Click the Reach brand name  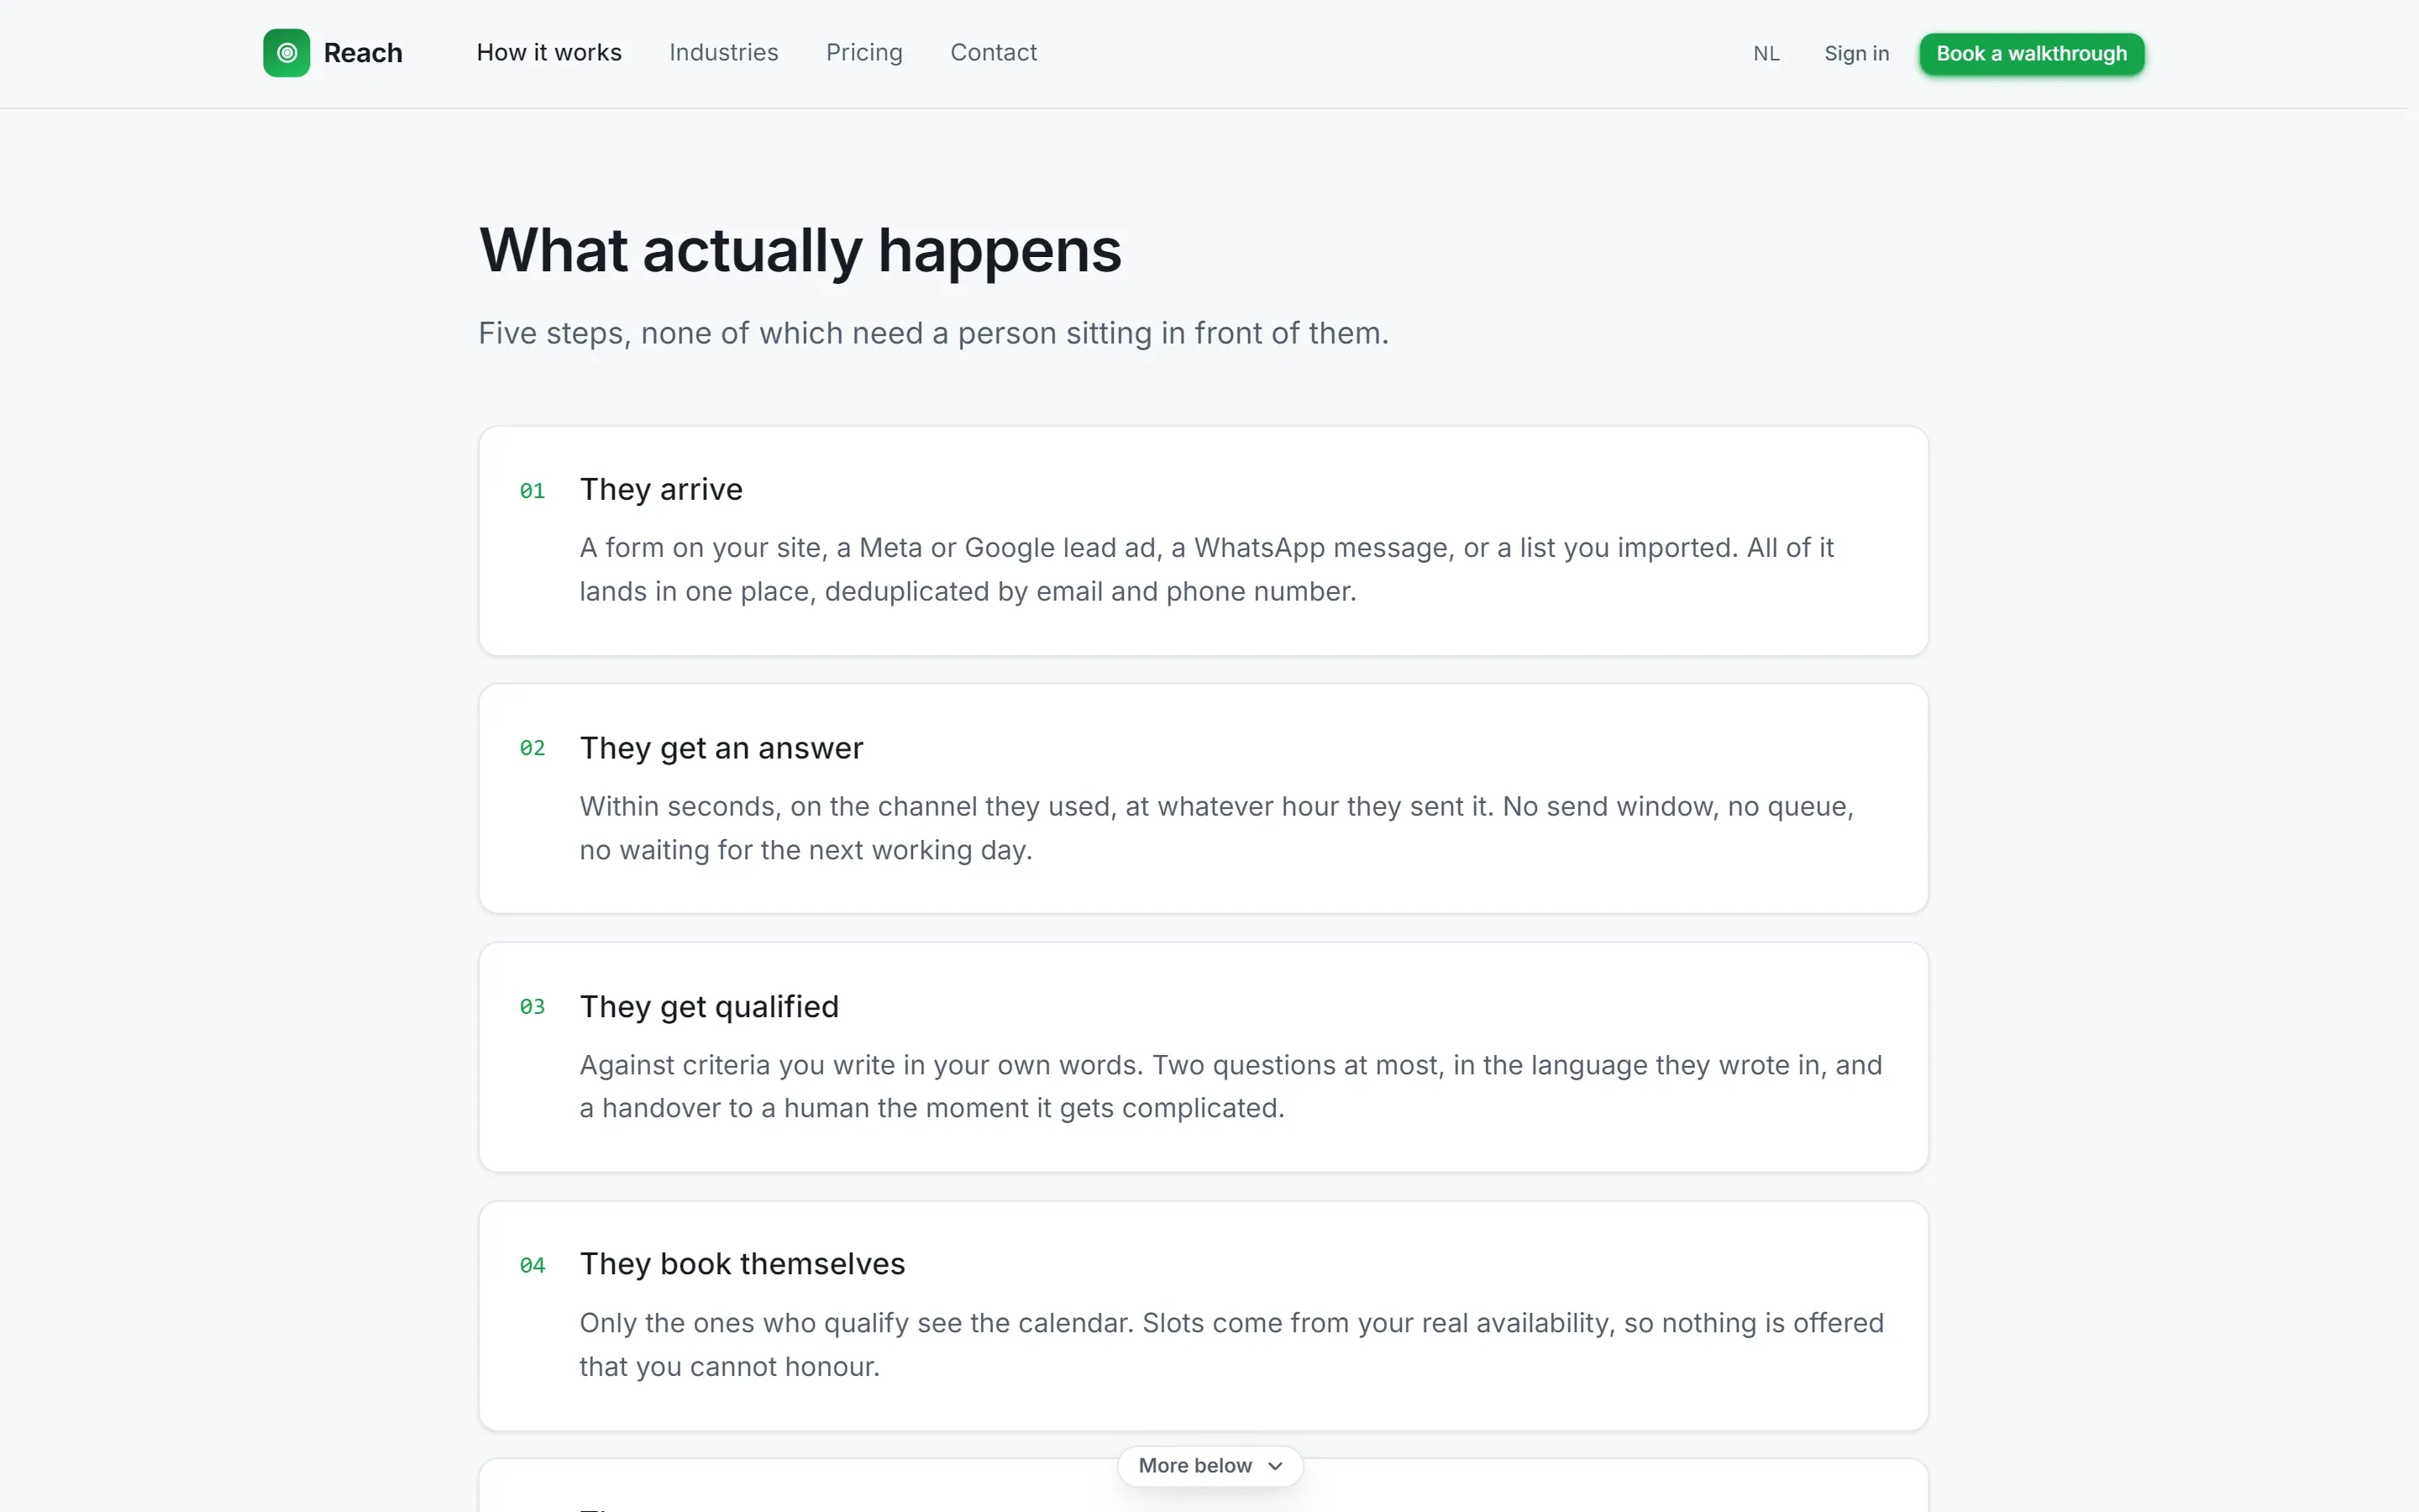pos(363,53)
